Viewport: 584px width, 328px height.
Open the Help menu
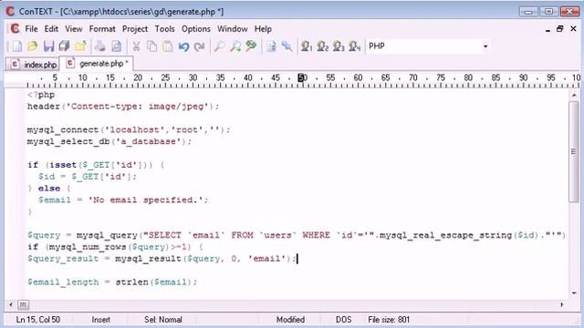[x=263, y=28]
